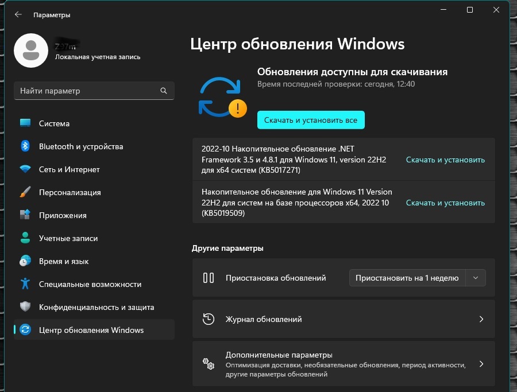This screenshot has width=517, height=392.
Task: Click the pause icon beside Приостановка обновлений
Action: click(x=209, y=278)
